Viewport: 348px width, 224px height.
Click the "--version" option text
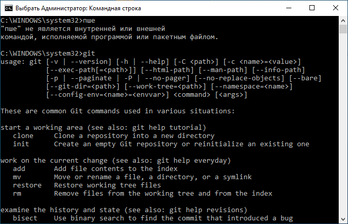click(91, 61)
